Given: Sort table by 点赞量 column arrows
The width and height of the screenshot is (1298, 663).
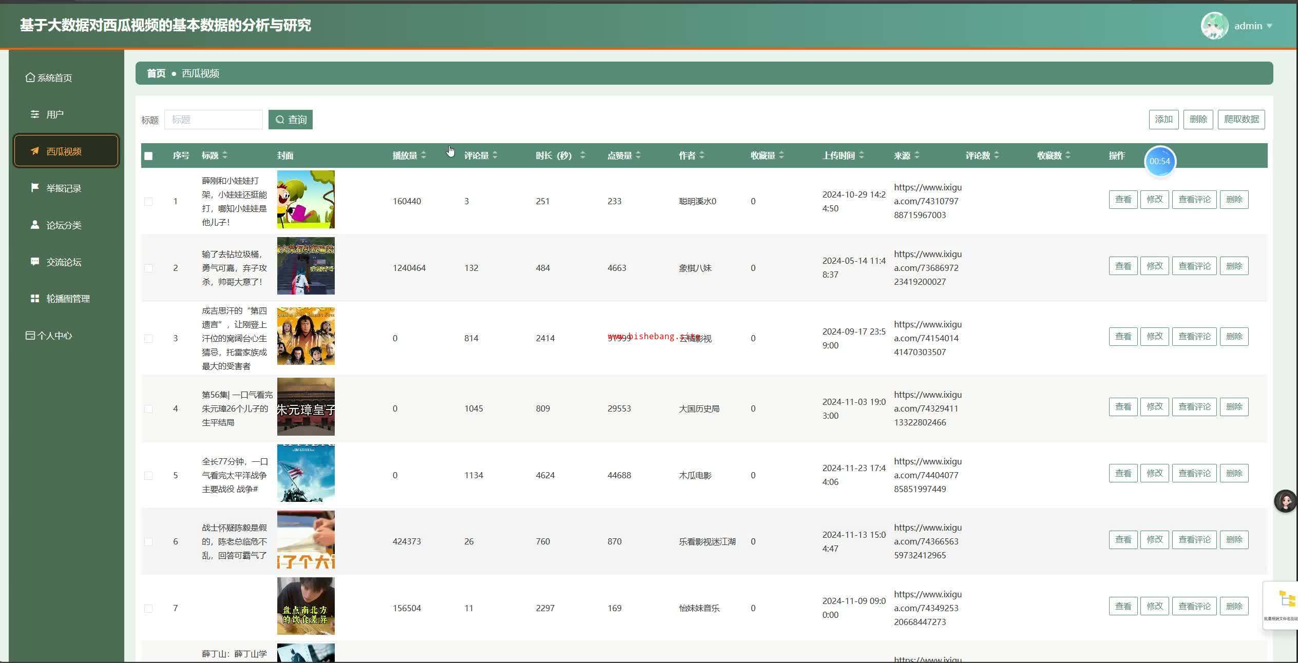Looking at the screenshot, I should pos(638,155).
